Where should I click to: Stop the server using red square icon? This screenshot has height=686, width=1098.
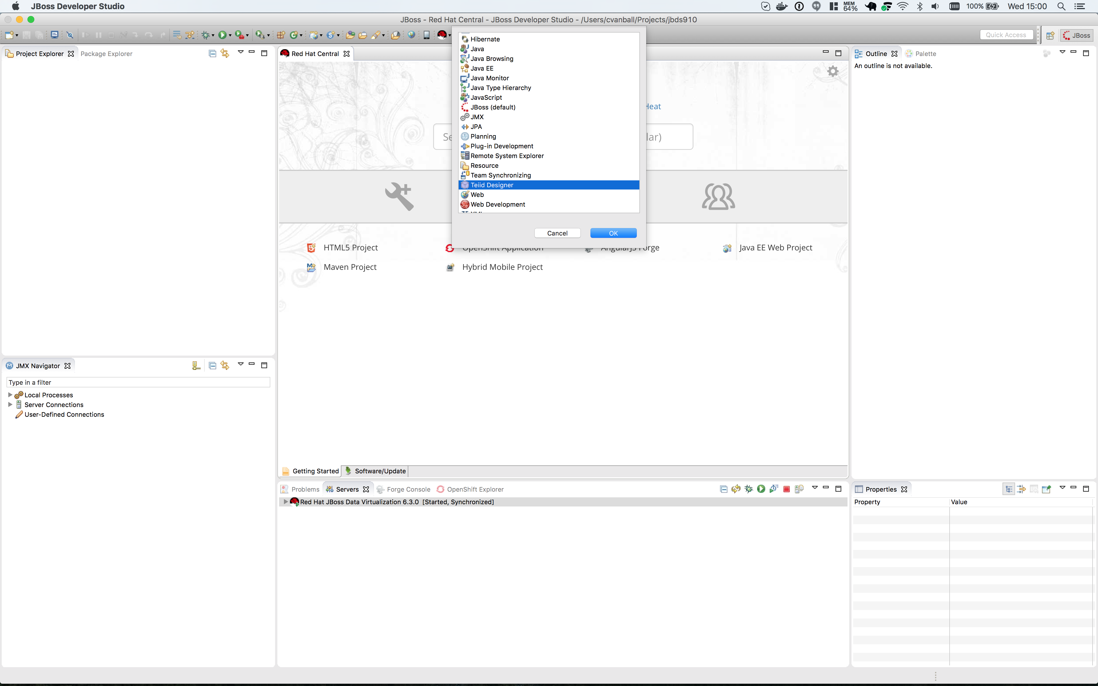(786, 489)
